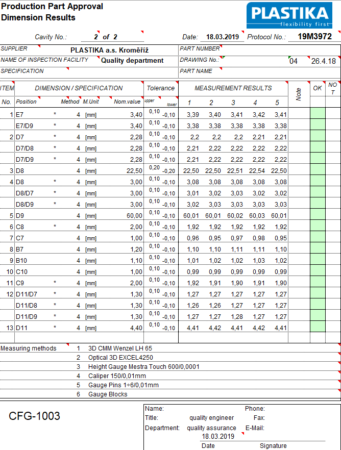Select 'Height Gauge Mestra Touch 600/0,0001'

click(x=143, y=367)
